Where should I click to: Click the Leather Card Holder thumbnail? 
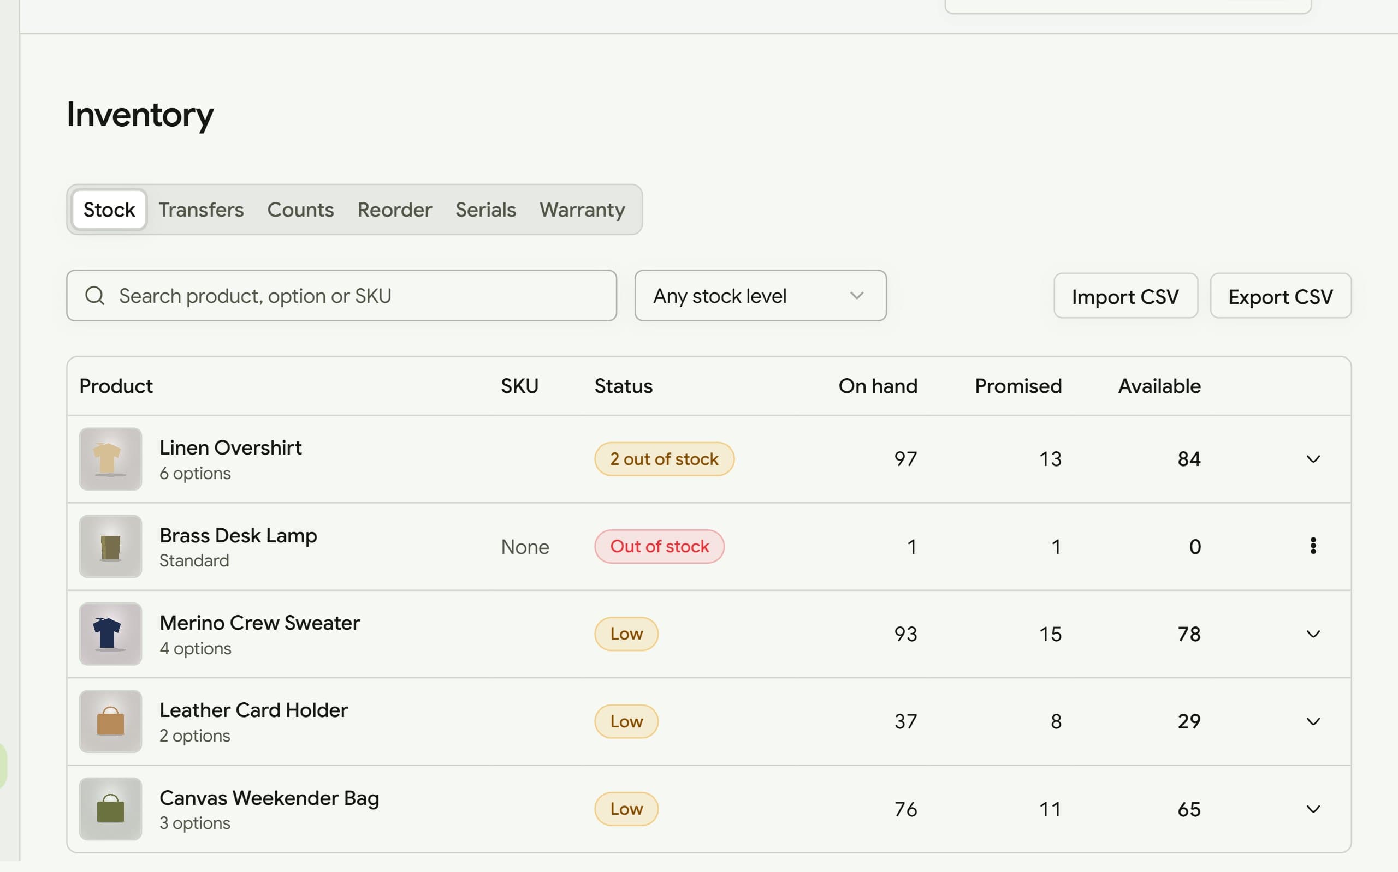tap(111, 721)
